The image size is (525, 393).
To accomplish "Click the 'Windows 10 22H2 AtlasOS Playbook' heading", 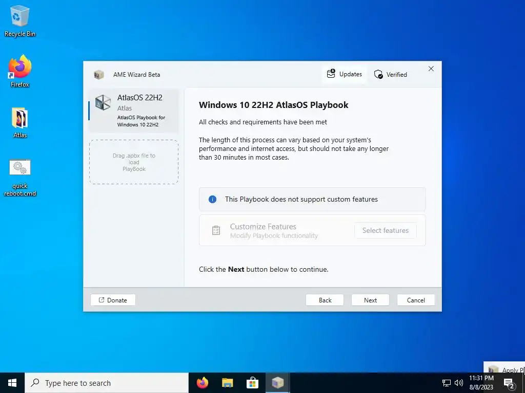I will click(x=274, y=105).
